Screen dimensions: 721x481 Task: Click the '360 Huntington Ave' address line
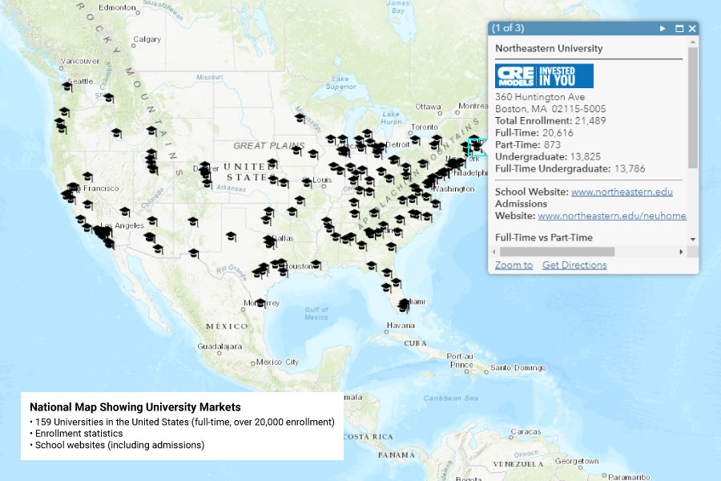[x=540, y=97]
